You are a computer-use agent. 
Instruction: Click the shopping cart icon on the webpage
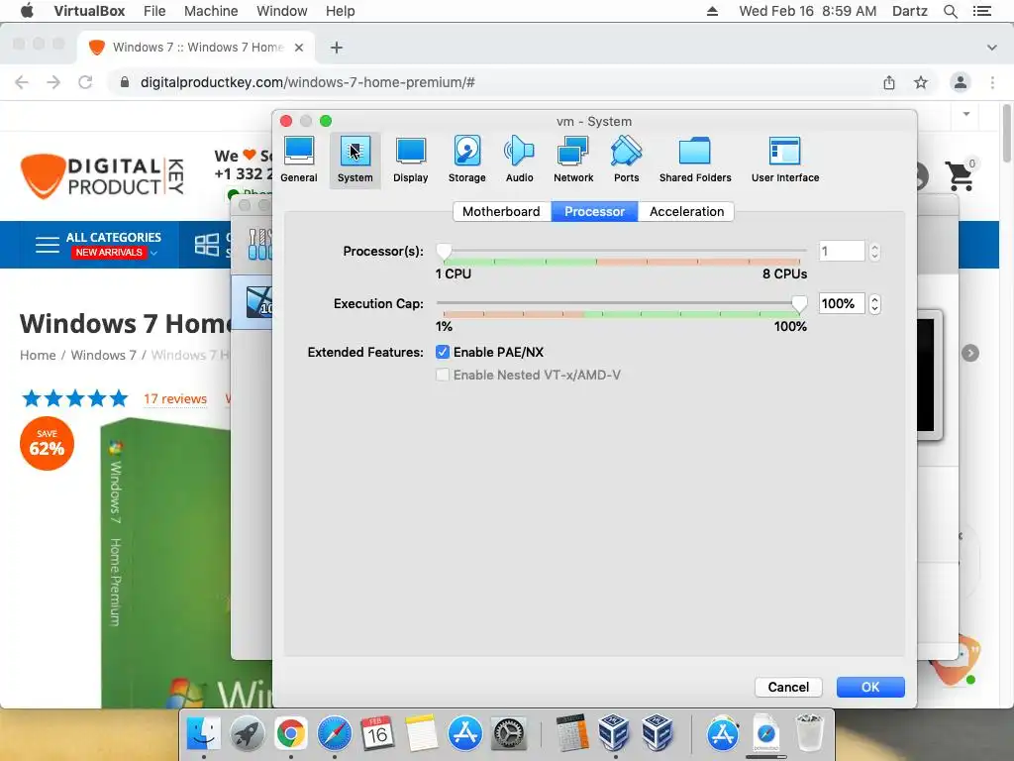(x=961, y=174)
